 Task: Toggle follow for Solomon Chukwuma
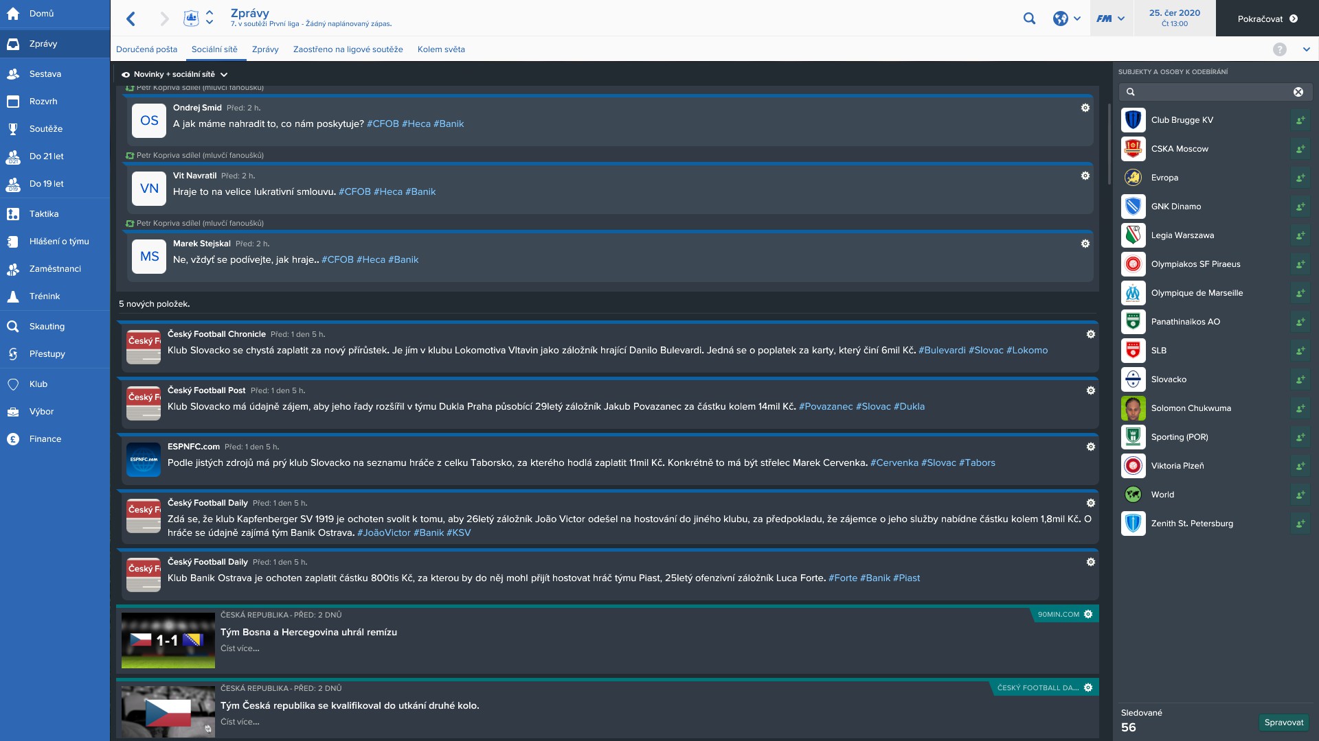[1300, 408]
